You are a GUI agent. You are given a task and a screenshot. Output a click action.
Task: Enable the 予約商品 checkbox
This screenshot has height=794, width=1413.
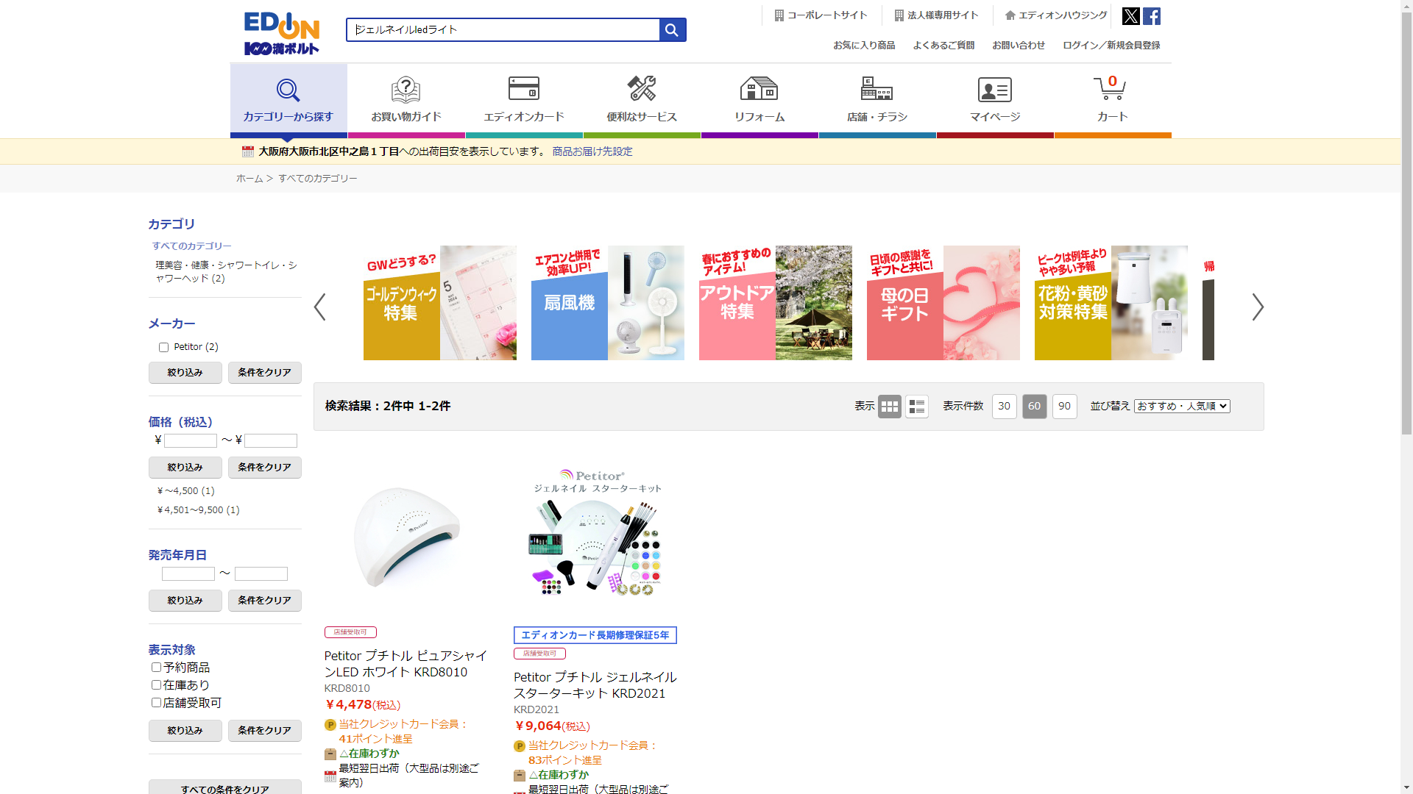pos(156,668)
